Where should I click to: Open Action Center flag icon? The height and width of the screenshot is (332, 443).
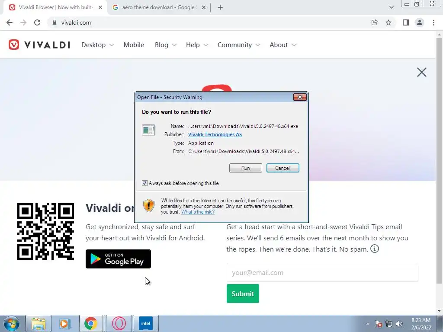(x=379, y=324)
